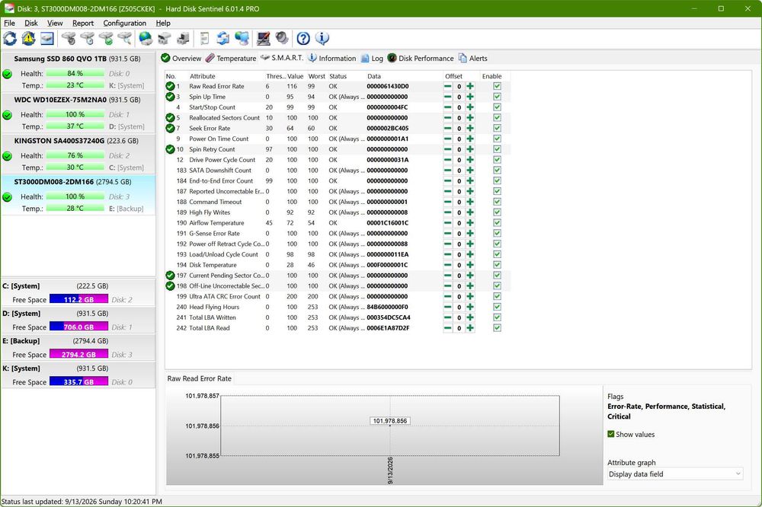
Task: Click the speaker sound toolbar icon
Action: point(282,38)
